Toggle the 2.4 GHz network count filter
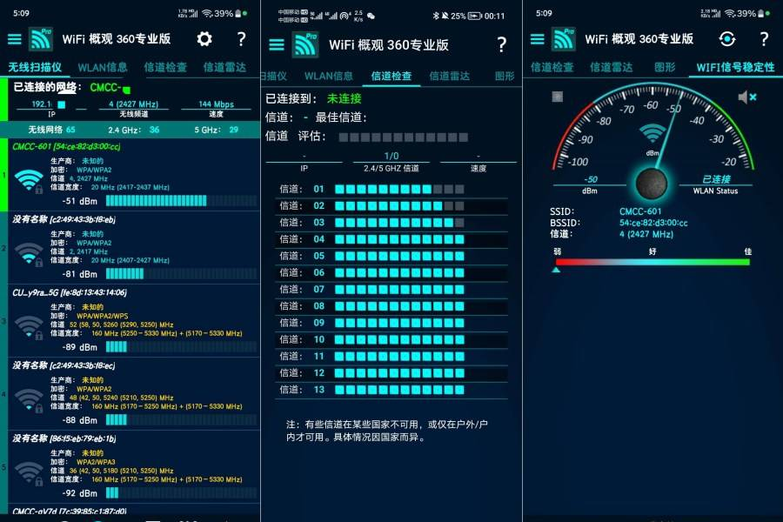The image size is (783, 522). click(x=139, y=129)
